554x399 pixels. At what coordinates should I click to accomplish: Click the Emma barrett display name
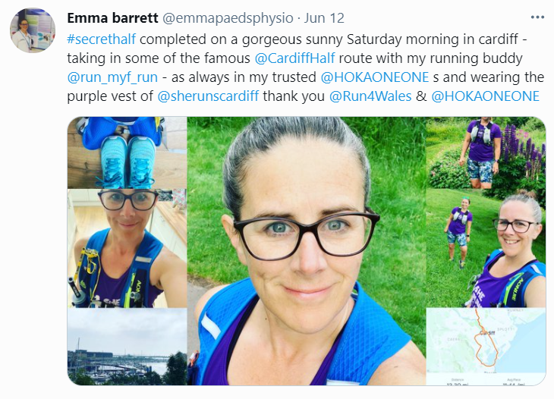click(x=113, y=18)
